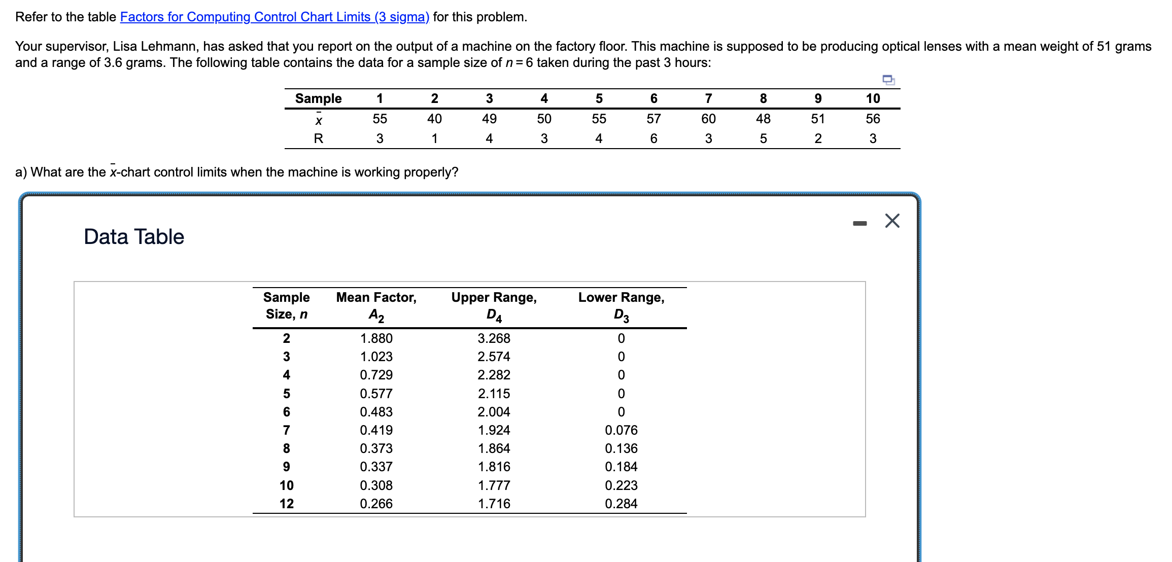
Task: Click the Data Table heading
Action: coord(134,237)
